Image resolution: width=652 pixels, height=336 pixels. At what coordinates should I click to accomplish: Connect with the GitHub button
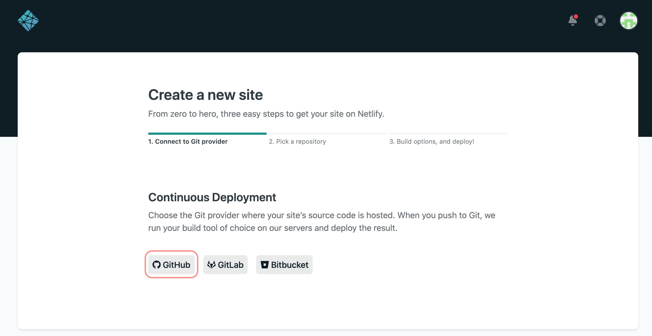pos(172,265)
